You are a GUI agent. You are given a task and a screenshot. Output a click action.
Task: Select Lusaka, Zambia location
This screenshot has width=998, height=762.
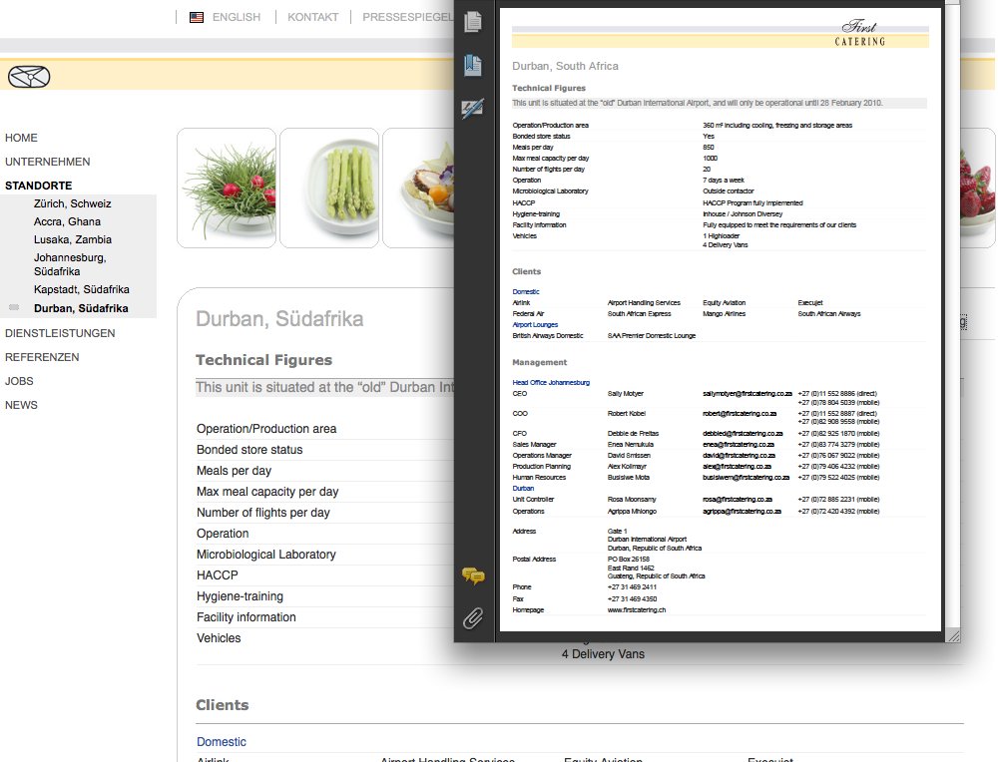coord(73,239)
